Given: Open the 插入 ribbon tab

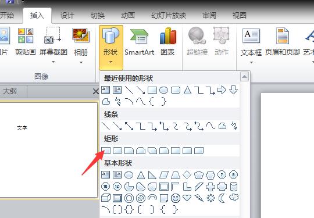Looking at the screenshot, I should (37, 16).
